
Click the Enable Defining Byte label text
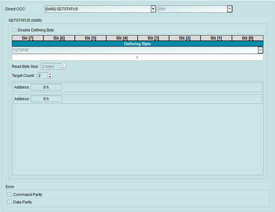tap(36, 30)
